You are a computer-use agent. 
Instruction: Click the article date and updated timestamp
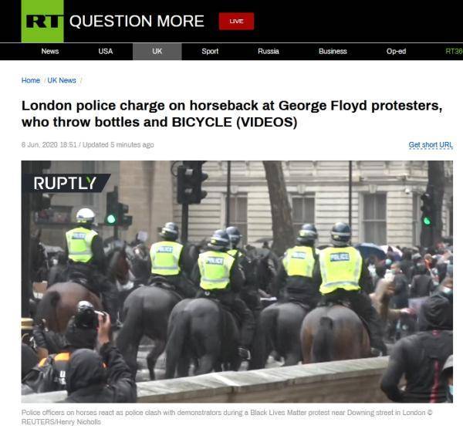click(88, 145)
